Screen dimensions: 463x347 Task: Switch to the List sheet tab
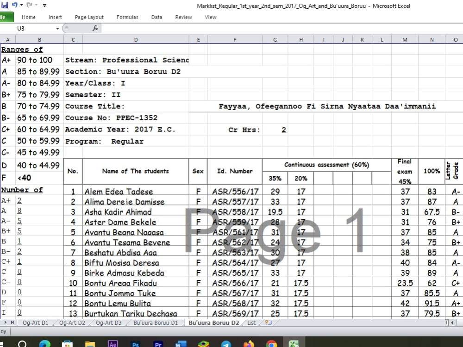coord(251,322)
